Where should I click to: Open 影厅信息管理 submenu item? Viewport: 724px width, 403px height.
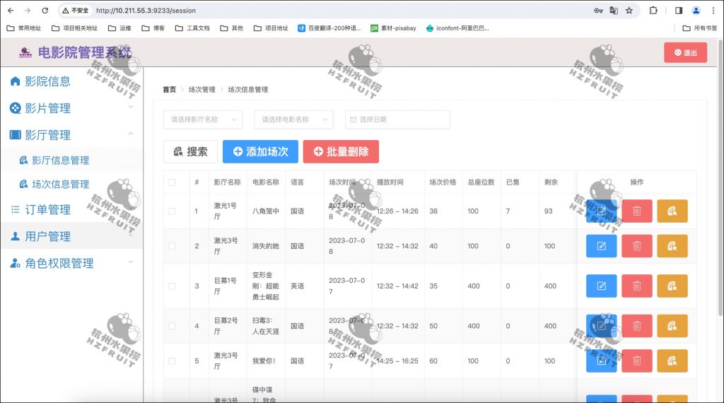click(x=71, y=160)
